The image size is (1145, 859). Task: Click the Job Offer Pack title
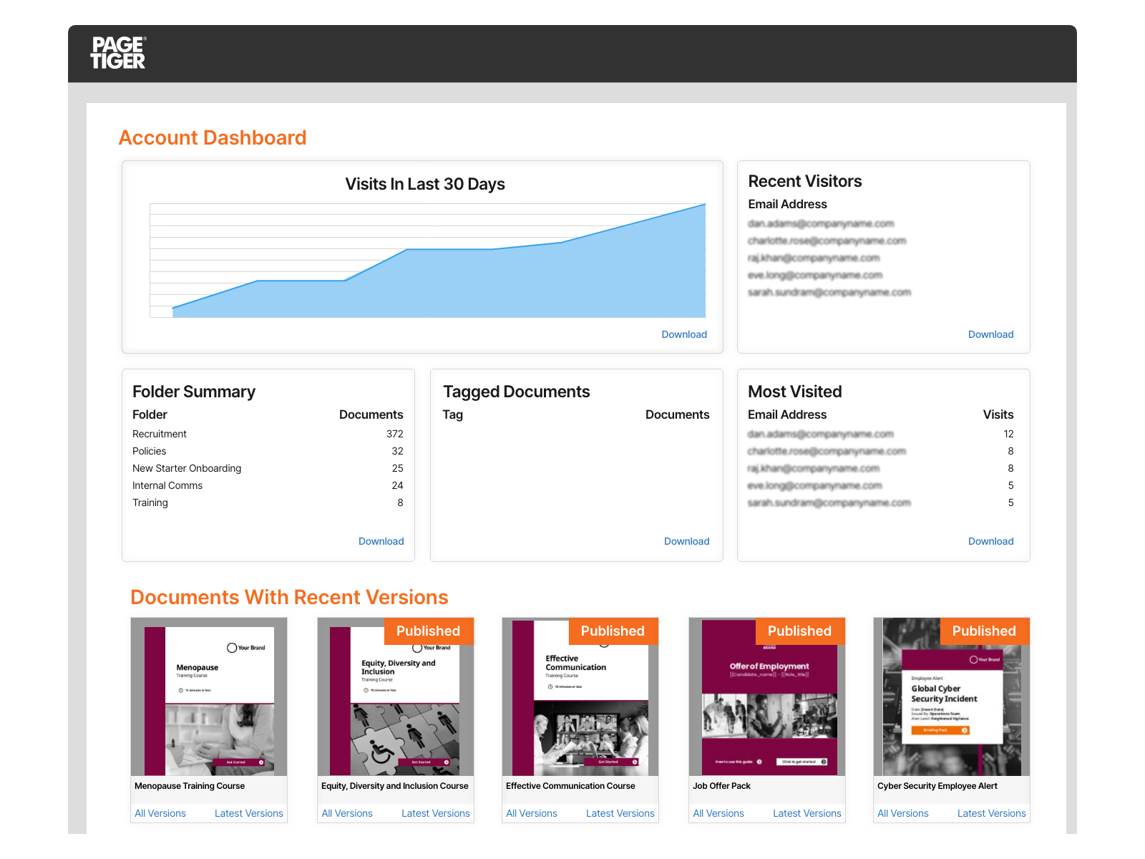[x=721, y=786]
